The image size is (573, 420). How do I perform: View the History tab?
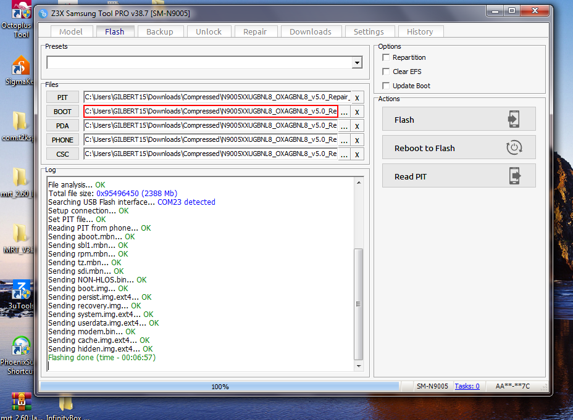coord(420,31)
